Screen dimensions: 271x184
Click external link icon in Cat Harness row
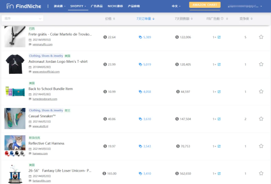pos(219,146)
